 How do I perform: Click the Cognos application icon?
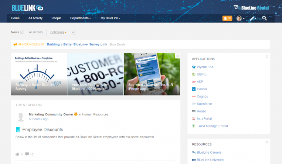[194, 96]
